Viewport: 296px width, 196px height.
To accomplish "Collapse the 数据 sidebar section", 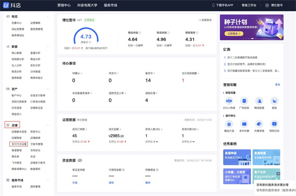I will (48, 47).
